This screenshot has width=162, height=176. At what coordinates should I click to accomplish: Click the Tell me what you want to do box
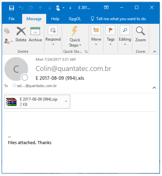click(x=118, y=19)
